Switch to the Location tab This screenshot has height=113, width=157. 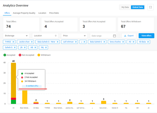click(x=42, y=13)
